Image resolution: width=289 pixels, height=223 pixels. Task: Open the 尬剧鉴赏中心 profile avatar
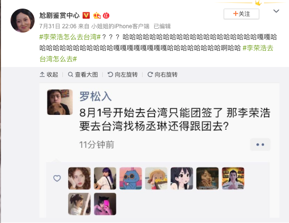point(23,21)
